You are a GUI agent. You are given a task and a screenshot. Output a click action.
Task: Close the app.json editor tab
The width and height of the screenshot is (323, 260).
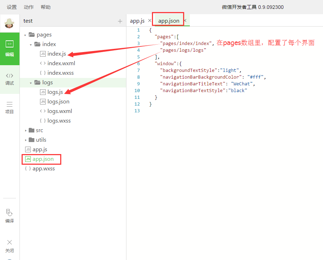(185, 21)
